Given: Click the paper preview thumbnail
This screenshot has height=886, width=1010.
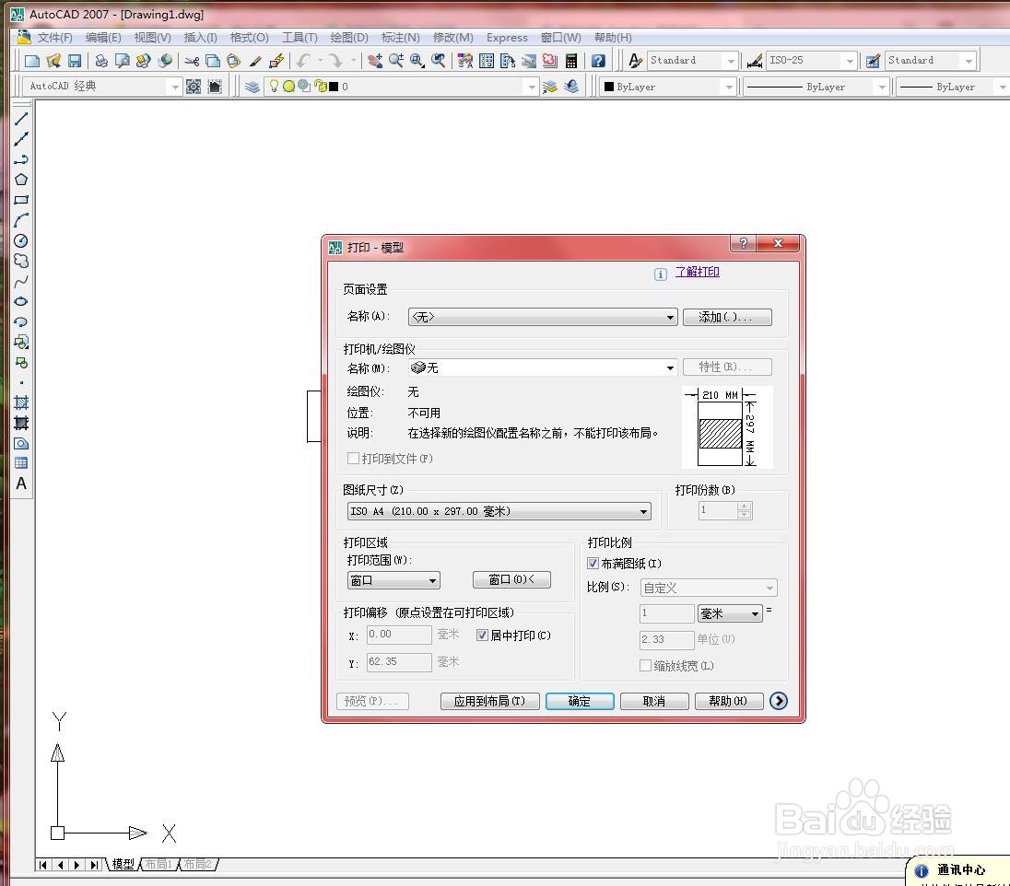Looking at the screenshot, I should click(727, 427).
